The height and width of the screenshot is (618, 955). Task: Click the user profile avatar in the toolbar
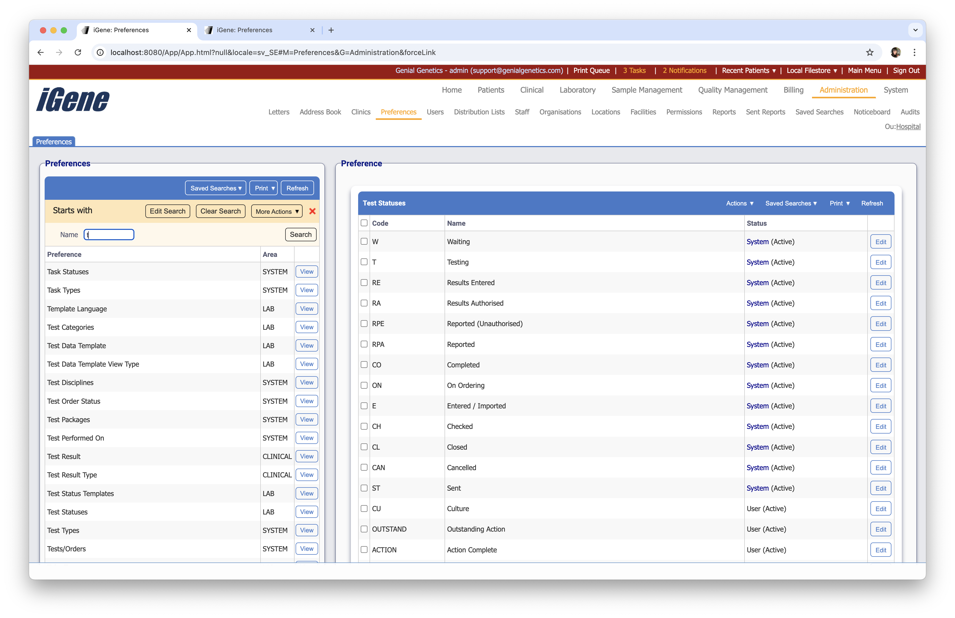point(896,52)
